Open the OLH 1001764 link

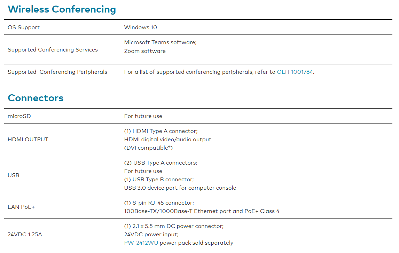[295, 72]
